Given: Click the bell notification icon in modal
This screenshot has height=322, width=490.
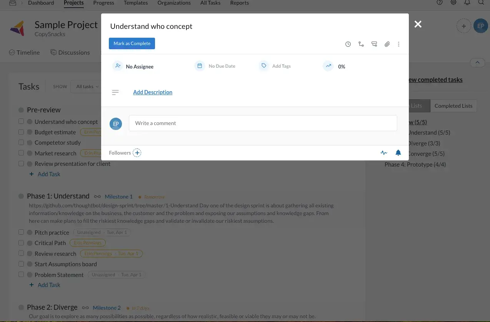Looking at the screenshot, I should [x=398, y=153].
